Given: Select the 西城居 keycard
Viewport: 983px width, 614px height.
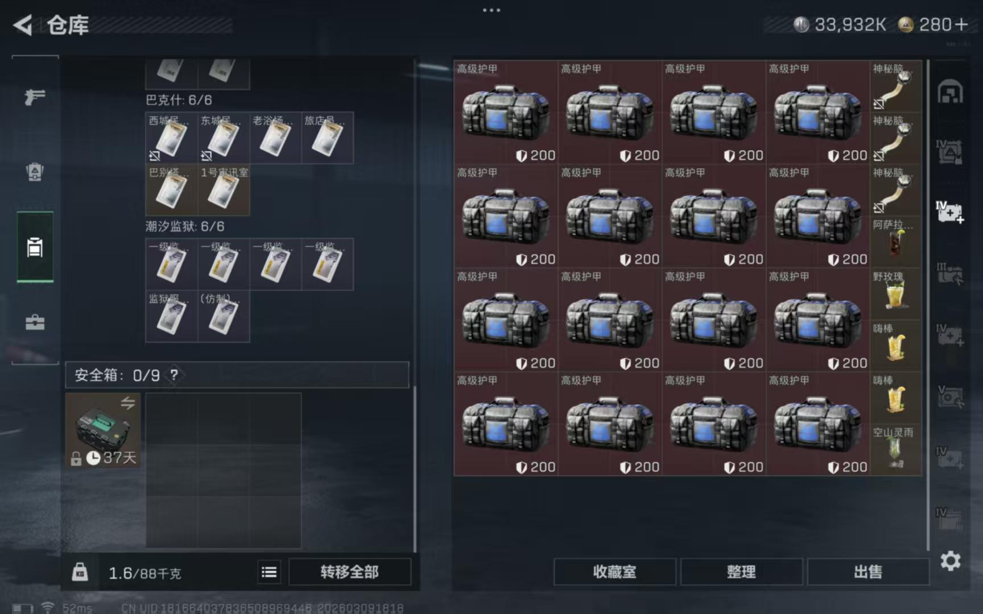Looking at the screenshot, I should [x=171, y=138].
